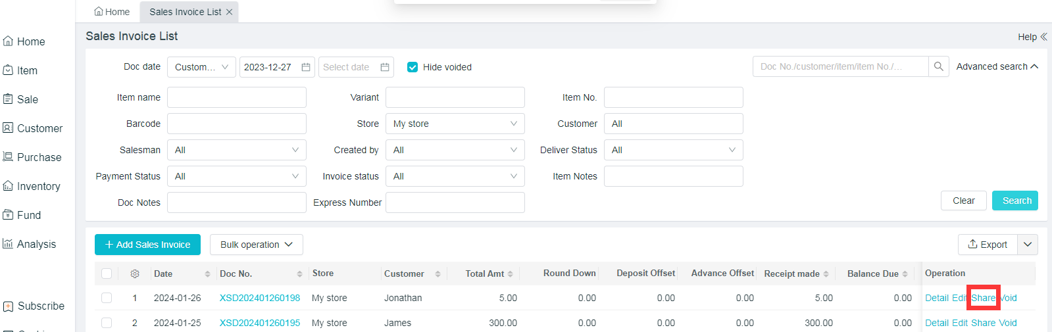Click the search magnifier icon

[938, 66]
